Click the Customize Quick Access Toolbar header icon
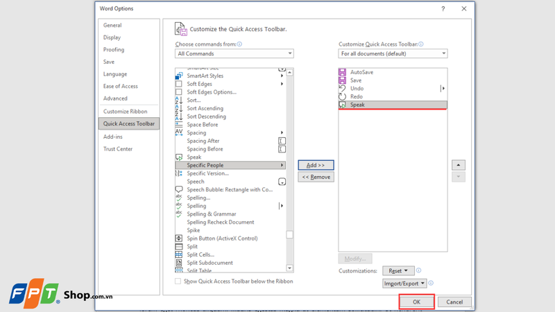Screen dimensions: 555x312 pos(181,29)
